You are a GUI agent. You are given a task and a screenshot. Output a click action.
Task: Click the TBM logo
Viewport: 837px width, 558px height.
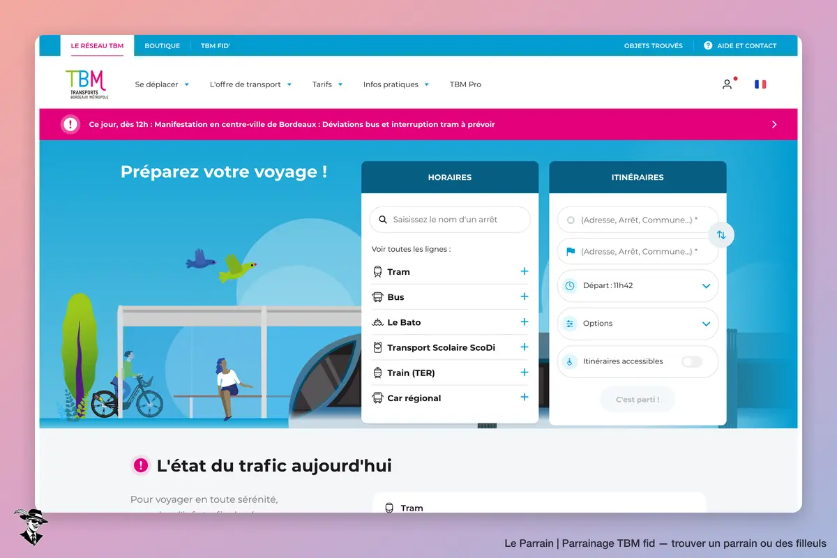[87, 84]
